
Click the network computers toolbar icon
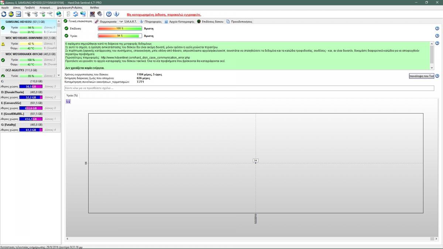point(83,14)
